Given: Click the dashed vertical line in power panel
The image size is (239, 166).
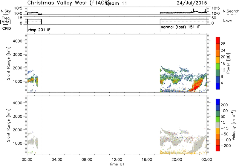Looking at the screenshot, I should pos(41,63).
